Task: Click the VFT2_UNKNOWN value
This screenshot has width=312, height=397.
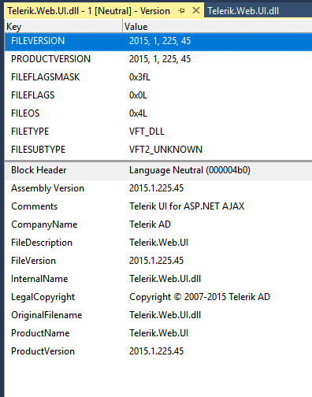Action: (165, 150)
